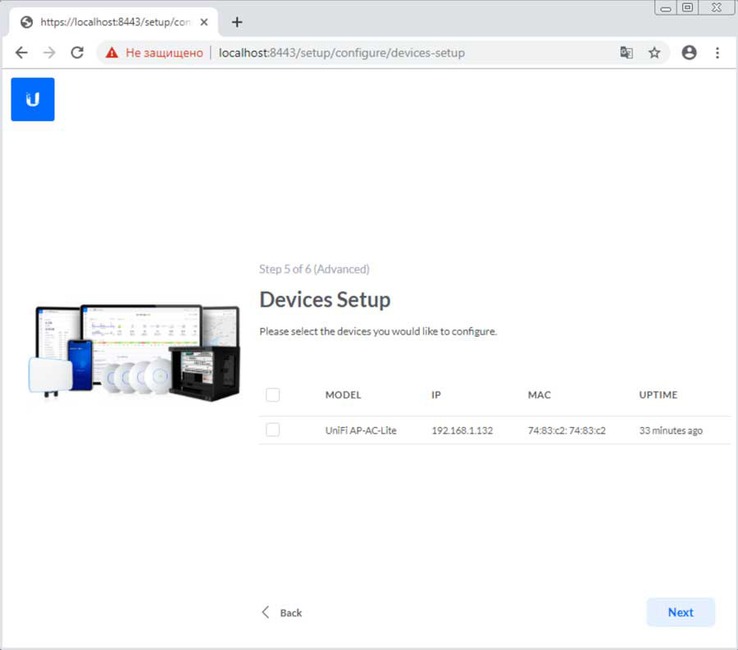Click the "Devices Setup" heading

326,300
